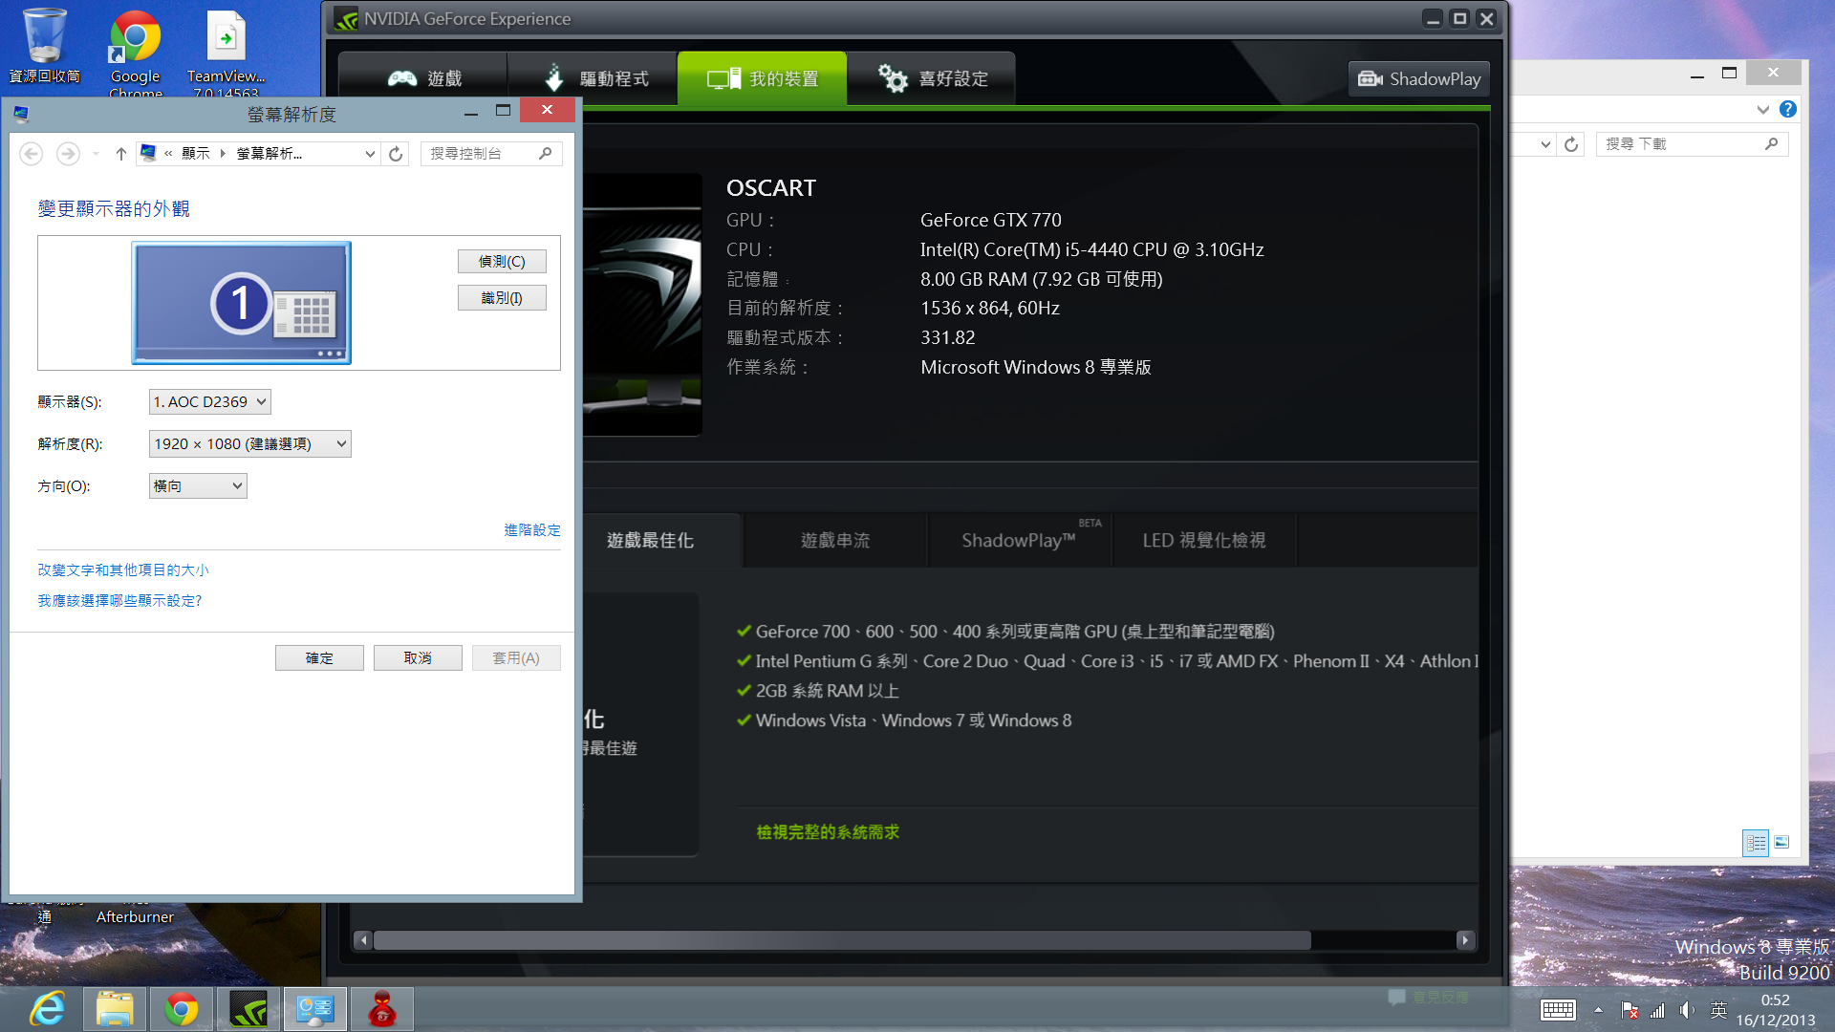This screenshot has width=1835, height=1032.
Task: Click the volume speaker tray icon
Action: pyautogui.click(x=1688, y=1010)
